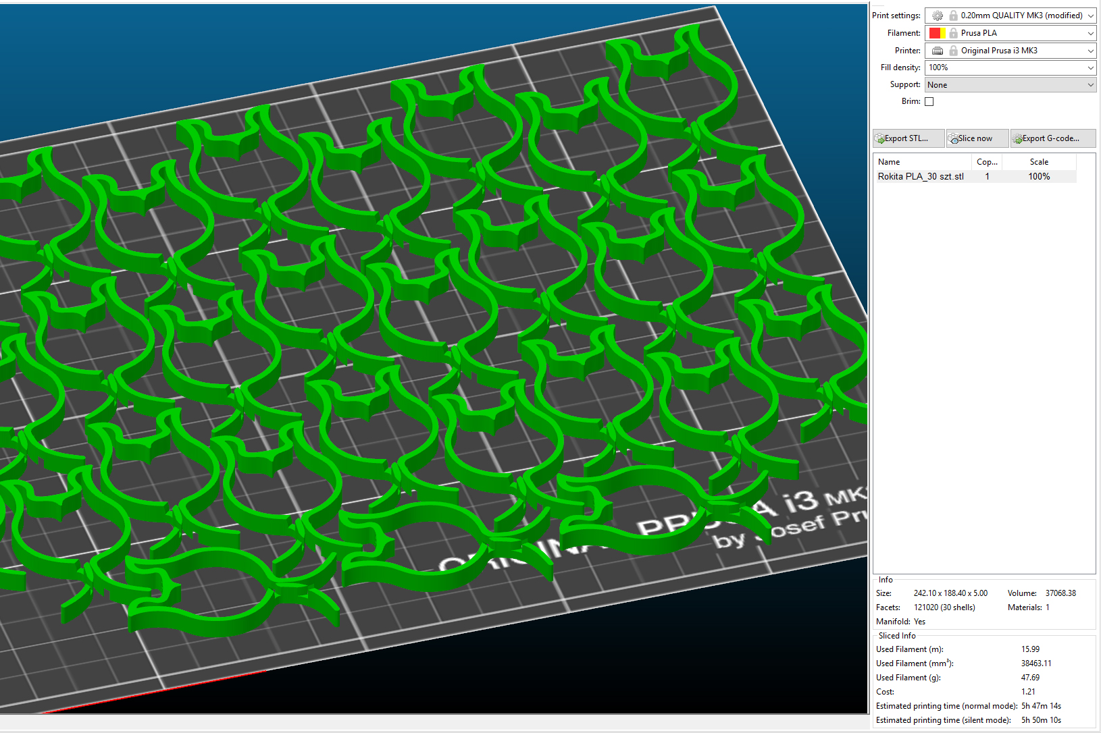Click the normal mode time 5h 47m 14s

coord(1041,706)
